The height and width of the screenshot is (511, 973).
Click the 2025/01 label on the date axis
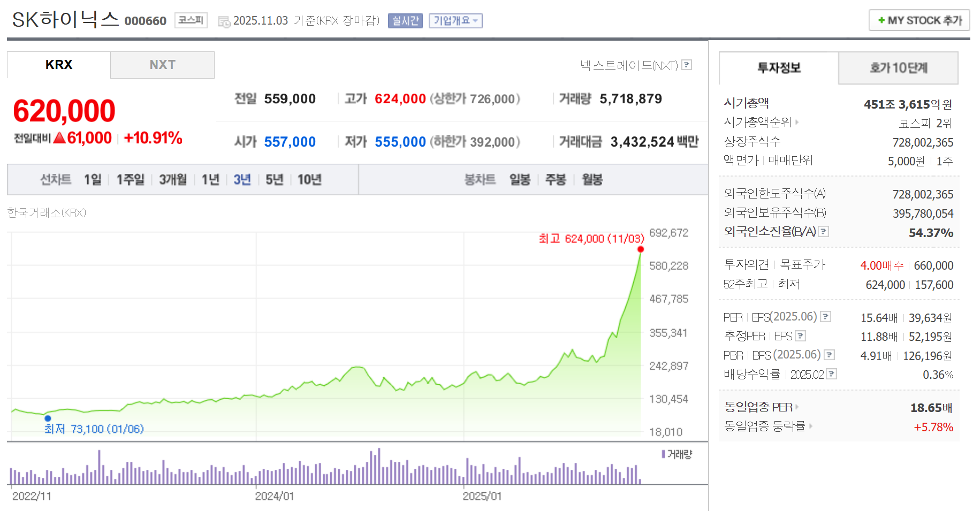point(482,497)
